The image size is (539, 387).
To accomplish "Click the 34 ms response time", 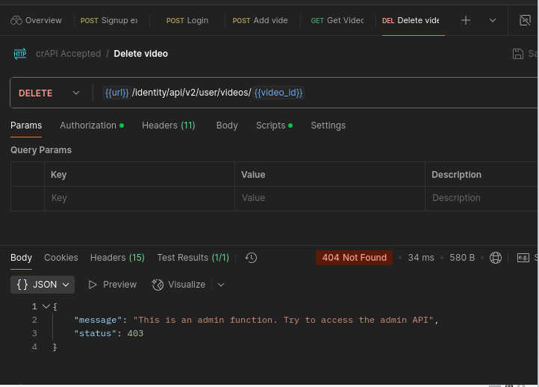I will point(421,258).
